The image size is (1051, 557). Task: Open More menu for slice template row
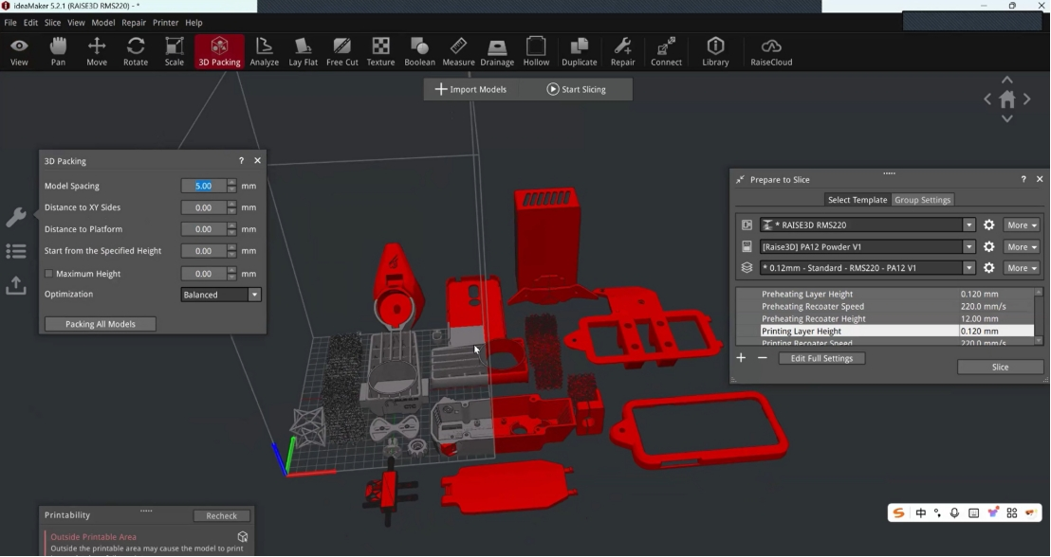click(1022, 268)
